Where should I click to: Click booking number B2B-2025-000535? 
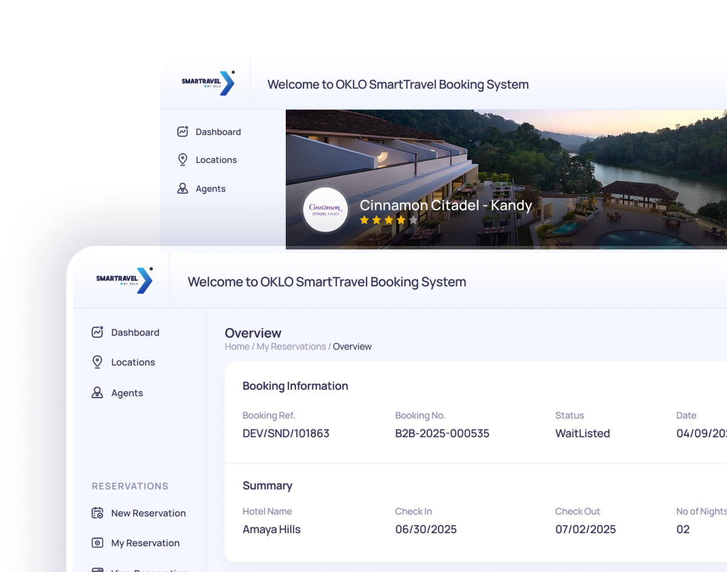coord(442,434)
